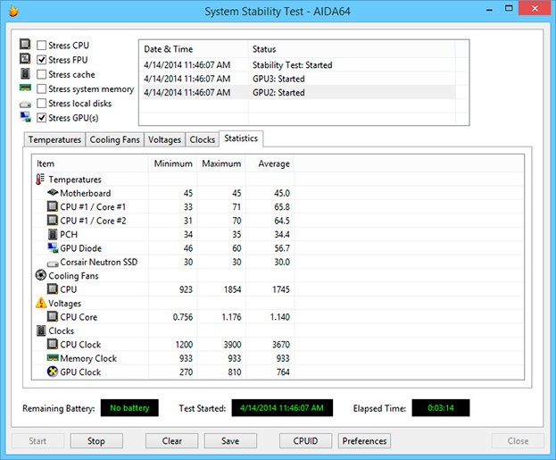Stop the stability test
This screenshot has height=460, width=556.
(96, 441)
